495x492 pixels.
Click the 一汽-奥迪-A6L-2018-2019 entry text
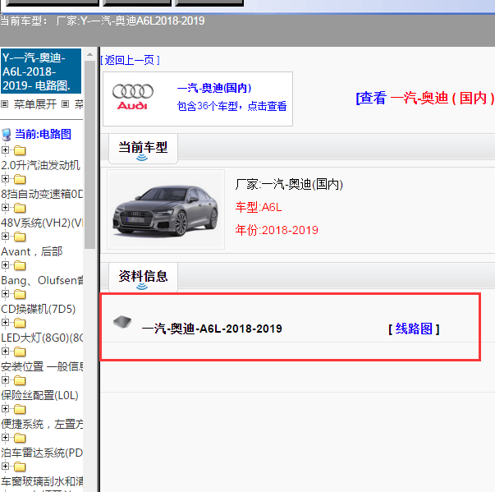212,329
